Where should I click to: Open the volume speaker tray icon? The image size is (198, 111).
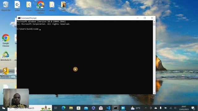click(x=175, y=108)
